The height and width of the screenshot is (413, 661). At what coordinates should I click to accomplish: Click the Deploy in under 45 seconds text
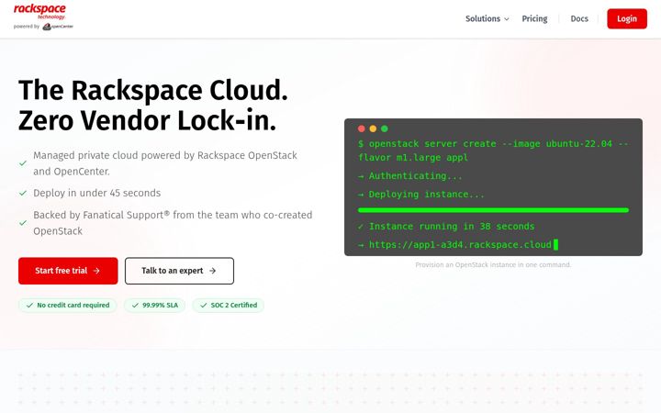97,193
